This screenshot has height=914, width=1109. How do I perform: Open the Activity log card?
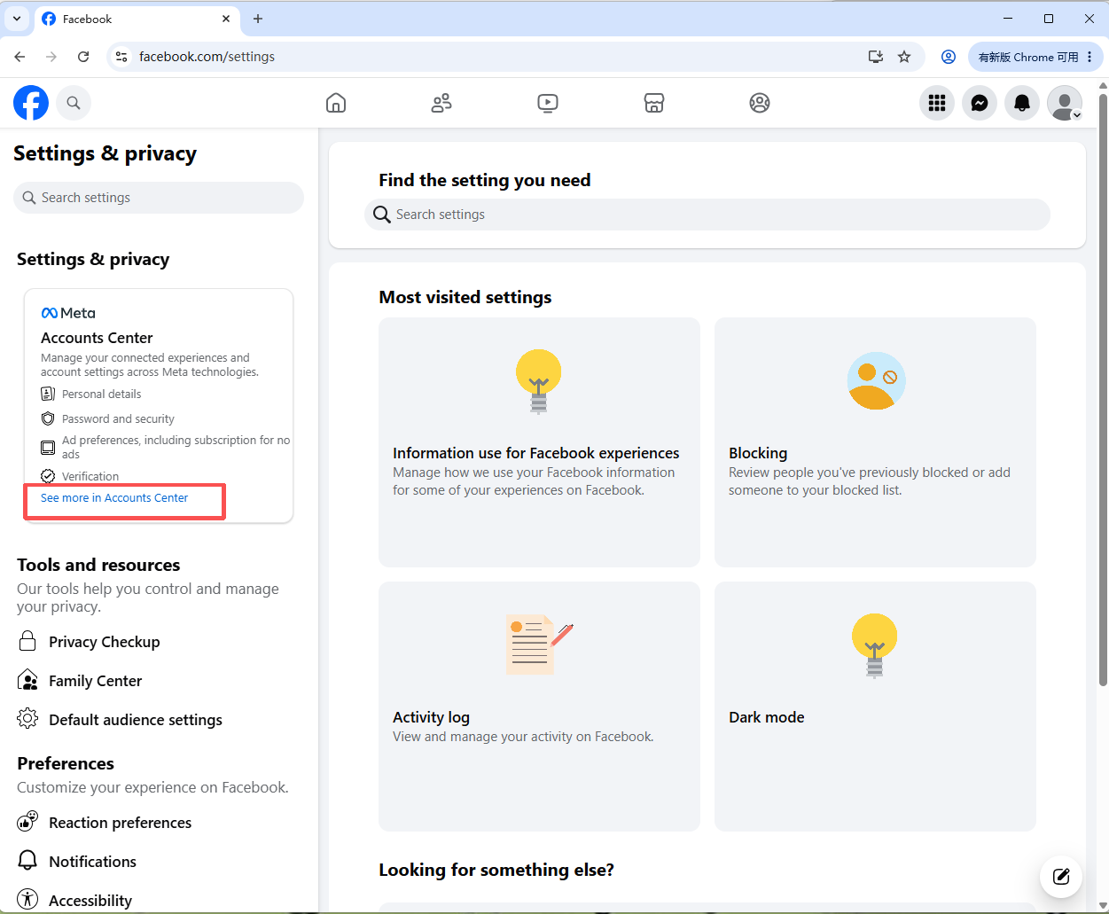coord(539,707)
